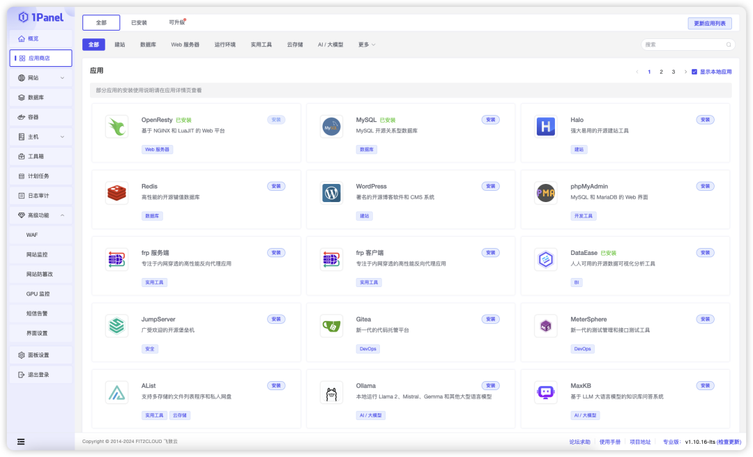Image resolution: width=753 pixels, height=457 pixels.
Task: Collapse the sidebar with the menu icon
Action: point(21,442)
